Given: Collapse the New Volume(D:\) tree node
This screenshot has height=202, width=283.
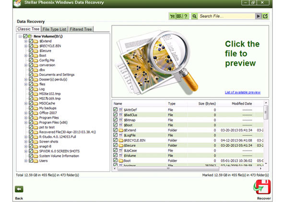Looking at the screenshot, I should click(x=20, y=36).
